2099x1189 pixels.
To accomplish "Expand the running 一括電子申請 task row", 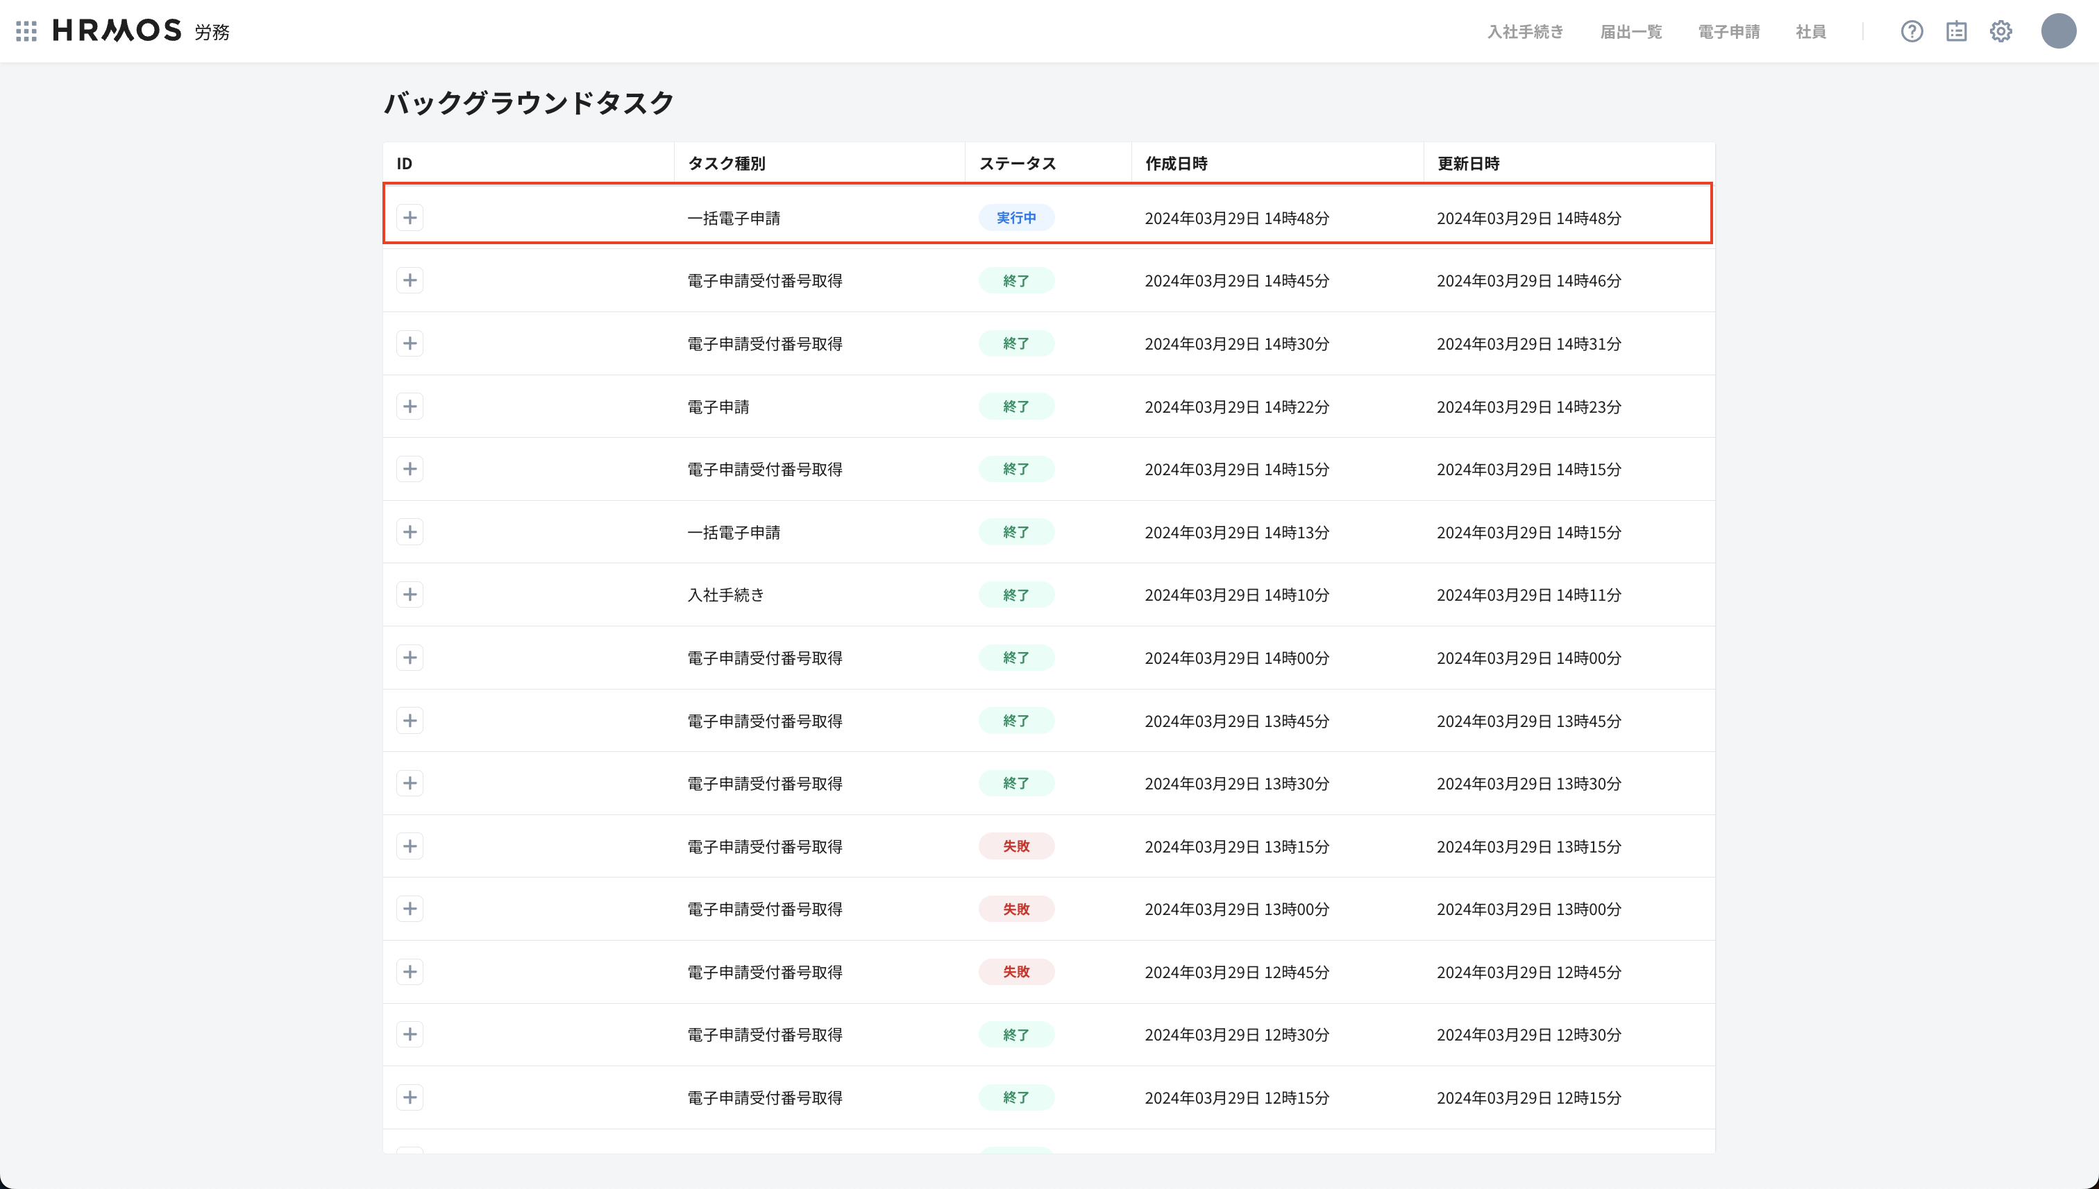I will [411, 217].
